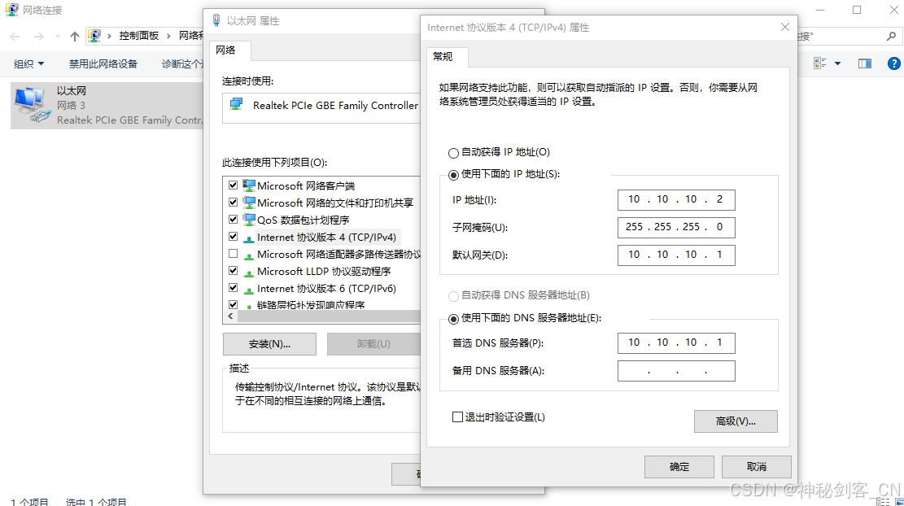Click the change view layout icon
The image size is (904, 506).
coord(820,63)
